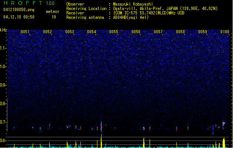Click receiver text ICOM IC-575 53.7492 MHz

pyautogui.click(x=149, y=13)
